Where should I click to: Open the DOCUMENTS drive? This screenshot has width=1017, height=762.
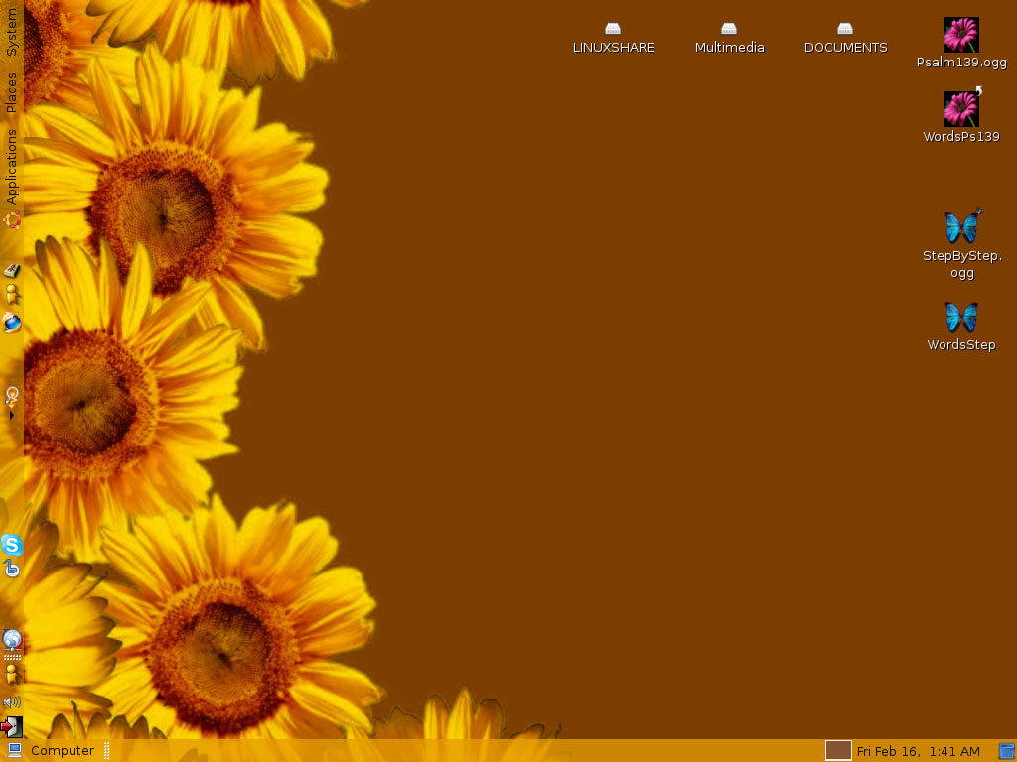(845, 30)
